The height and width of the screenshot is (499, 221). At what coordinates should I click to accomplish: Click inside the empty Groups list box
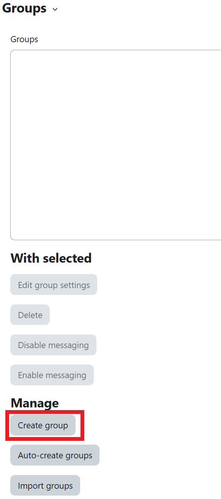click(114, 144)
